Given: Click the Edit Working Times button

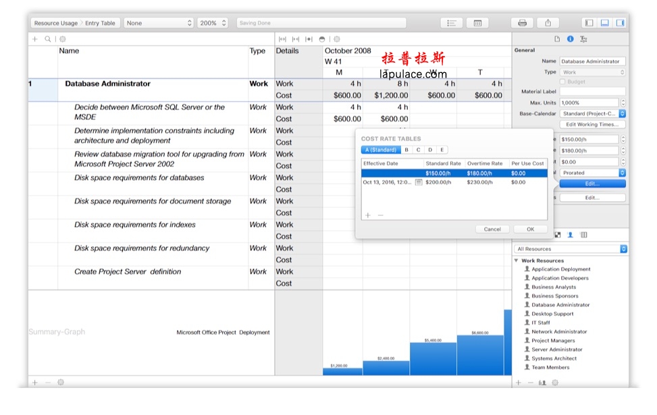Looking at the screenshot, I should [x=592, y=124].
